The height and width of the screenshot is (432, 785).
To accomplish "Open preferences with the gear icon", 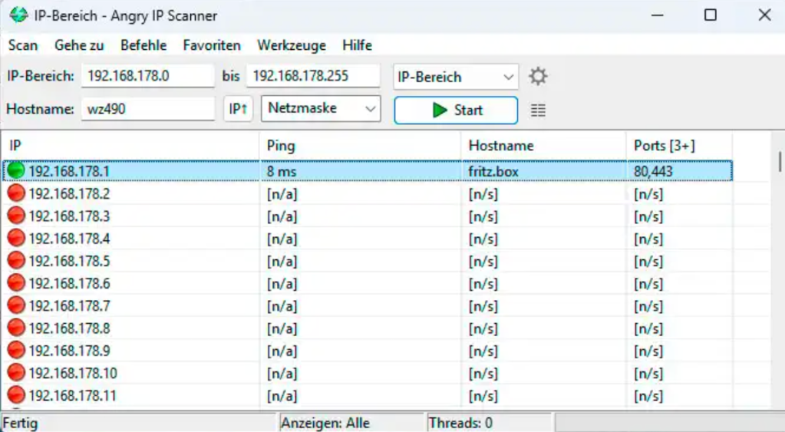I will pos(538,77).
